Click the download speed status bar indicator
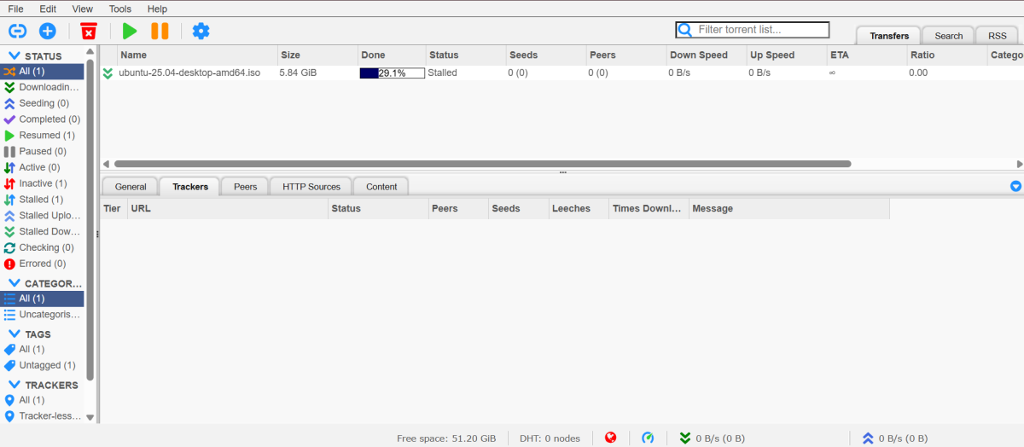The height and width of the screenshot is (447, 1024). 713,438
